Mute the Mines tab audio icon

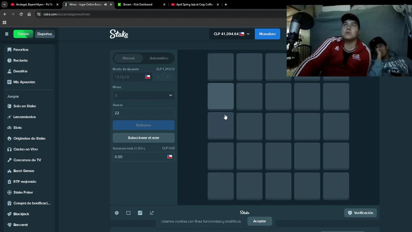click(x=105, y=5)
